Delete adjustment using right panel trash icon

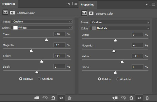pyautogui.click(x=147, y=98)
